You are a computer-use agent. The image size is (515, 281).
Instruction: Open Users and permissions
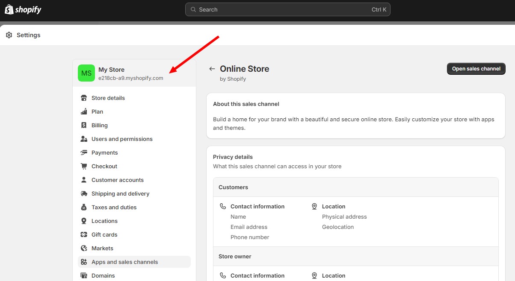pyautogui.click(x=134, y=139)
